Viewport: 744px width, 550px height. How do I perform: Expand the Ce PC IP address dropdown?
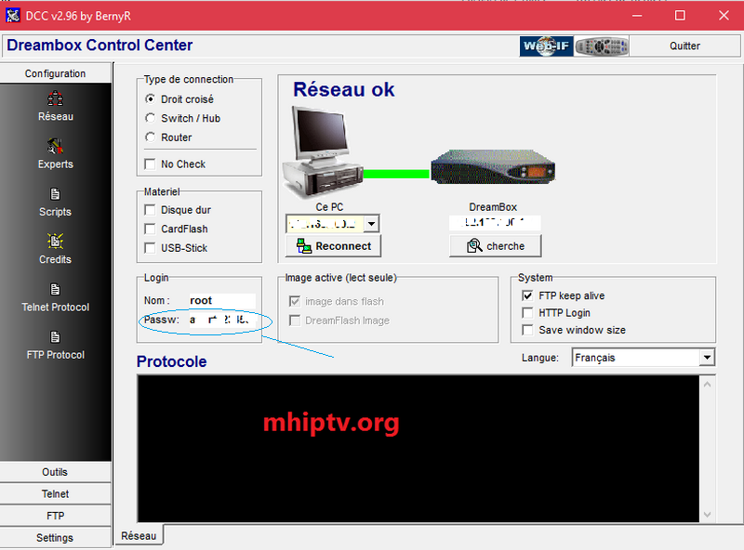tap(371, 223)
